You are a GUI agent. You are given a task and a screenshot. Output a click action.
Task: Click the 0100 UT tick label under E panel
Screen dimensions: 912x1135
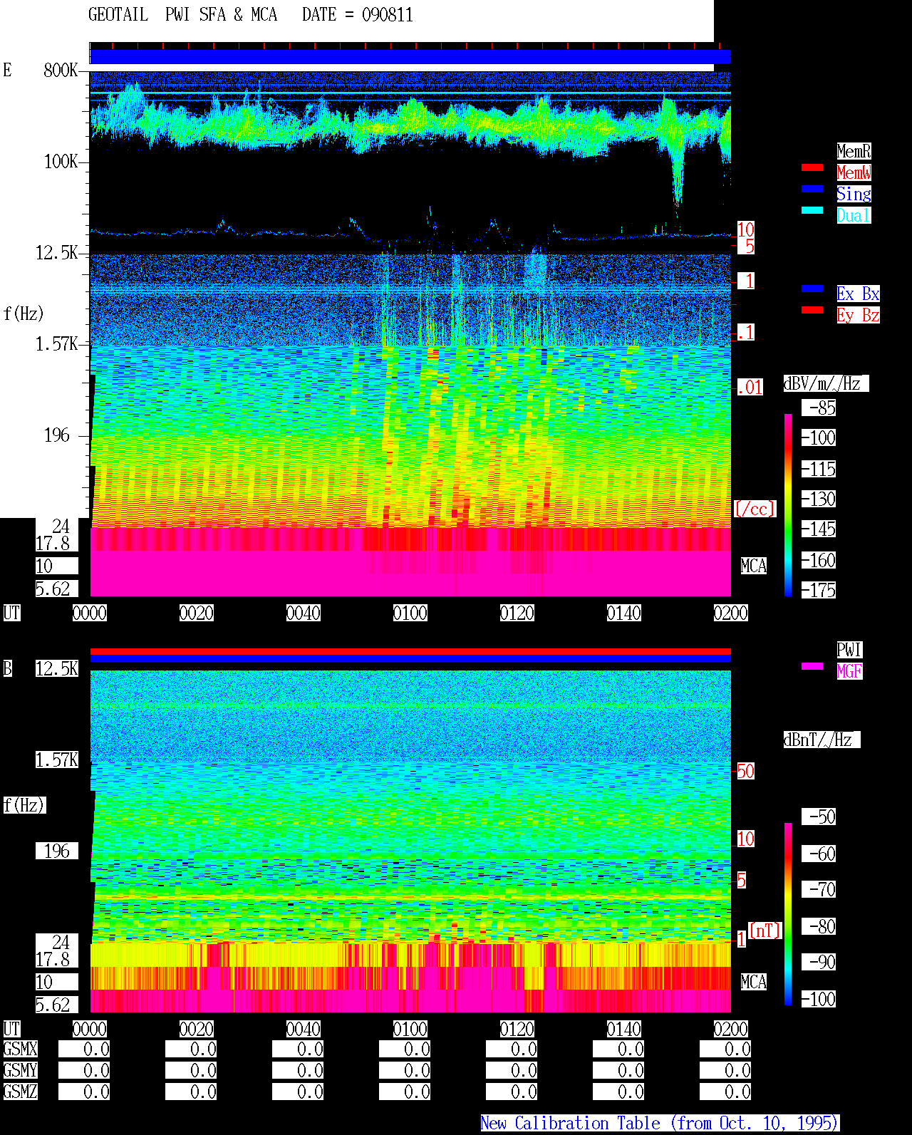410,613
